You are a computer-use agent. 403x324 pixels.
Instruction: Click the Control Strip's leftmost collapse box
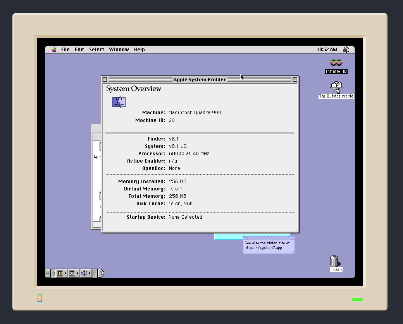(x=48, y=273)
